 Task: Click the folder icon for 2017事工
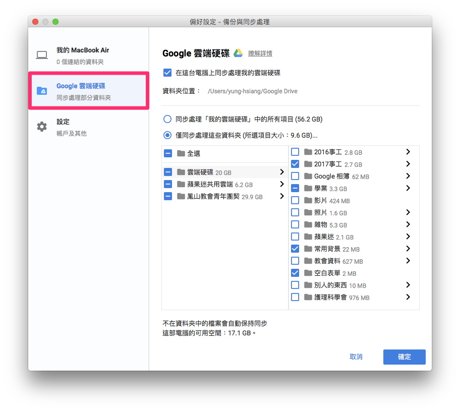click(308, 164)
